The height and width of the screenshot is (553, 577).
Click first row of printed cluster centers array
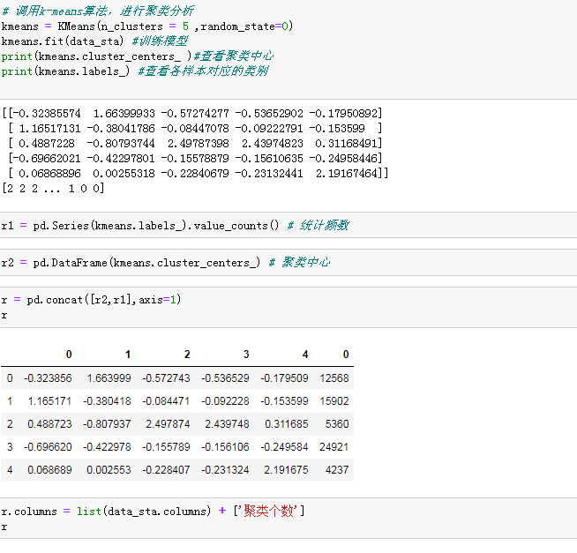(194, 113)
